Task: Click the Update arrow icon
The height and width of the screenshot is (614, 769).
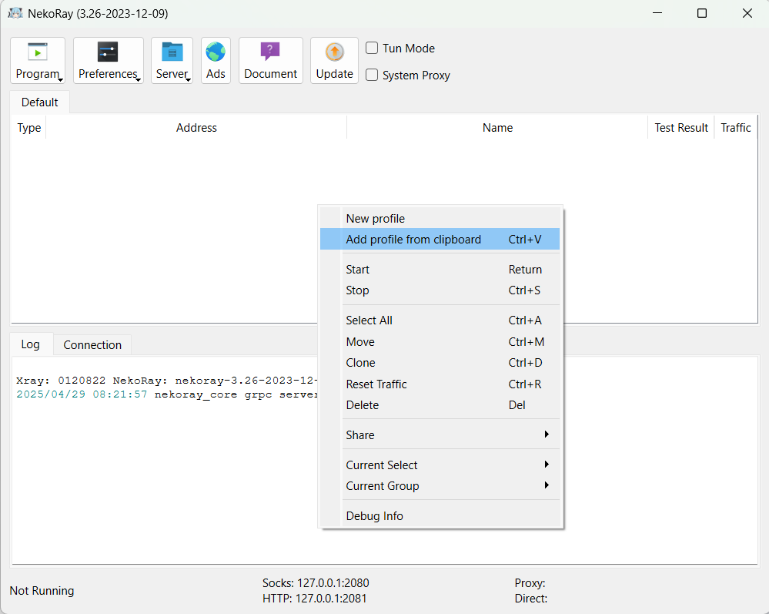Action: (x=334, y=52)
